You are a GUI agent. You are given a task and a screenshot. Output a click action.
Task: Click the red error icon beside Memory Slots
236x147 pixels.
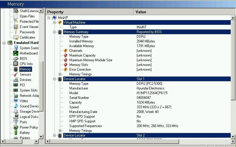(x=65, y=65)
